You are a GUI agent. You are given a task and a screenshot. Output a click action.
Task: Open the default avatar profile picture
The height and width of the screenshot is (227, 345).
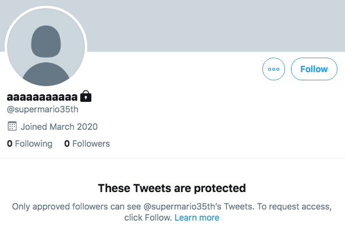(x=46, y=47)
